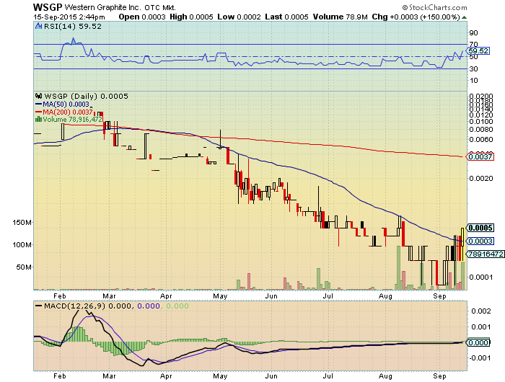Click the 15-Sep-2015 2:44pm timestamp
Image resolution: width=505 pixels, height=382 pixels.
click(69, 17)
